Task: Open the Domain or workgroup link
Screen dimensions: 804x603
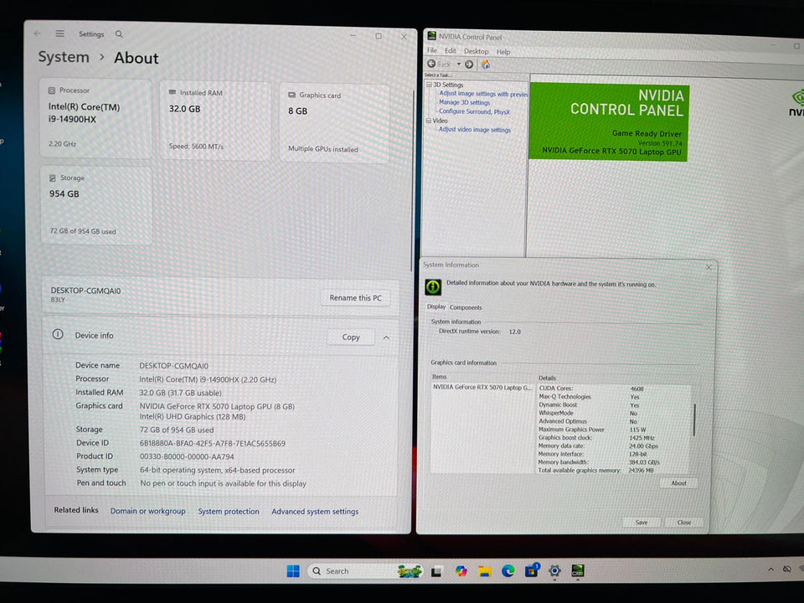Action: pyautogui.click(x=147, y=511)
